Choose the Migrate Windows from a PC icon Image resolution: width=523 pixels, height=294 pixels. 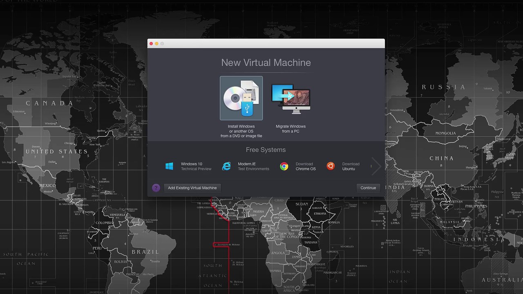[291, 98]
